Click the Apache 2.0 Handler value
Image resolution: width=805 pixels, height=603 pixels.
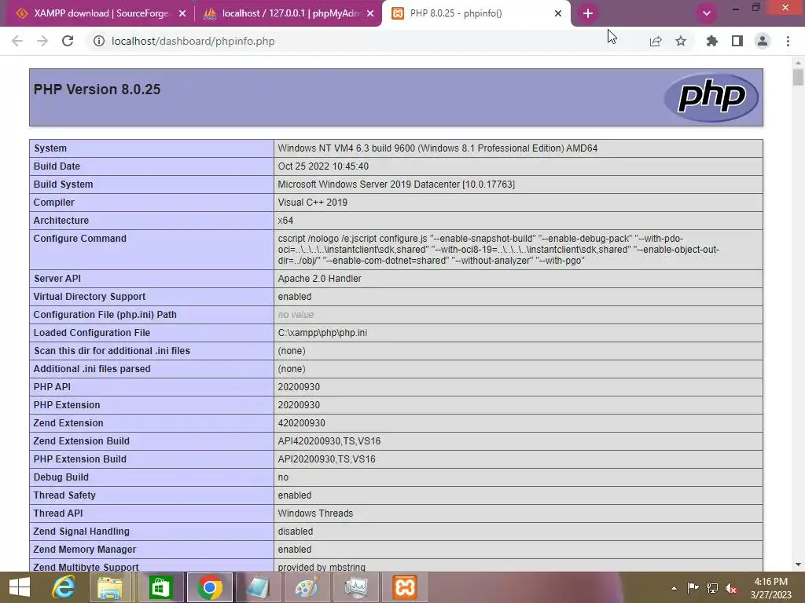point(319,279)
